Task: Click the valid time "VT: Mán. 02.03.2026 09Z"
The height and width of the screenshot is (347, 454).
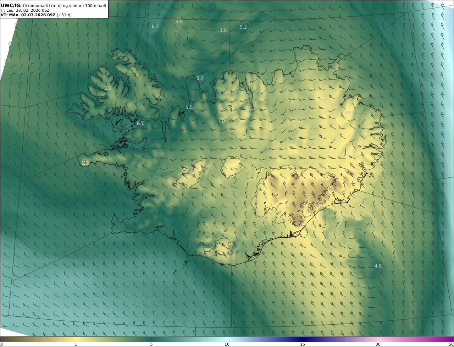Action: (x=28, y=15)
